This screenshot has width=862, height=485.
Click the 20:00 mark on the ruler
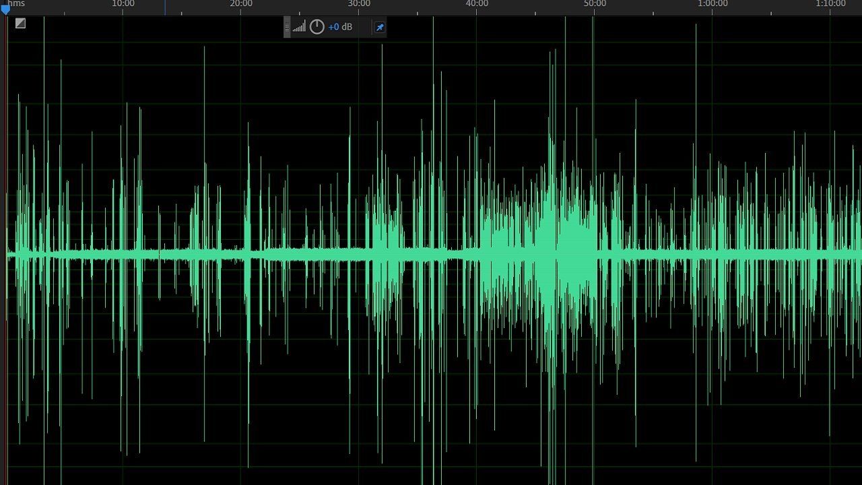click(x=241, y=4)
